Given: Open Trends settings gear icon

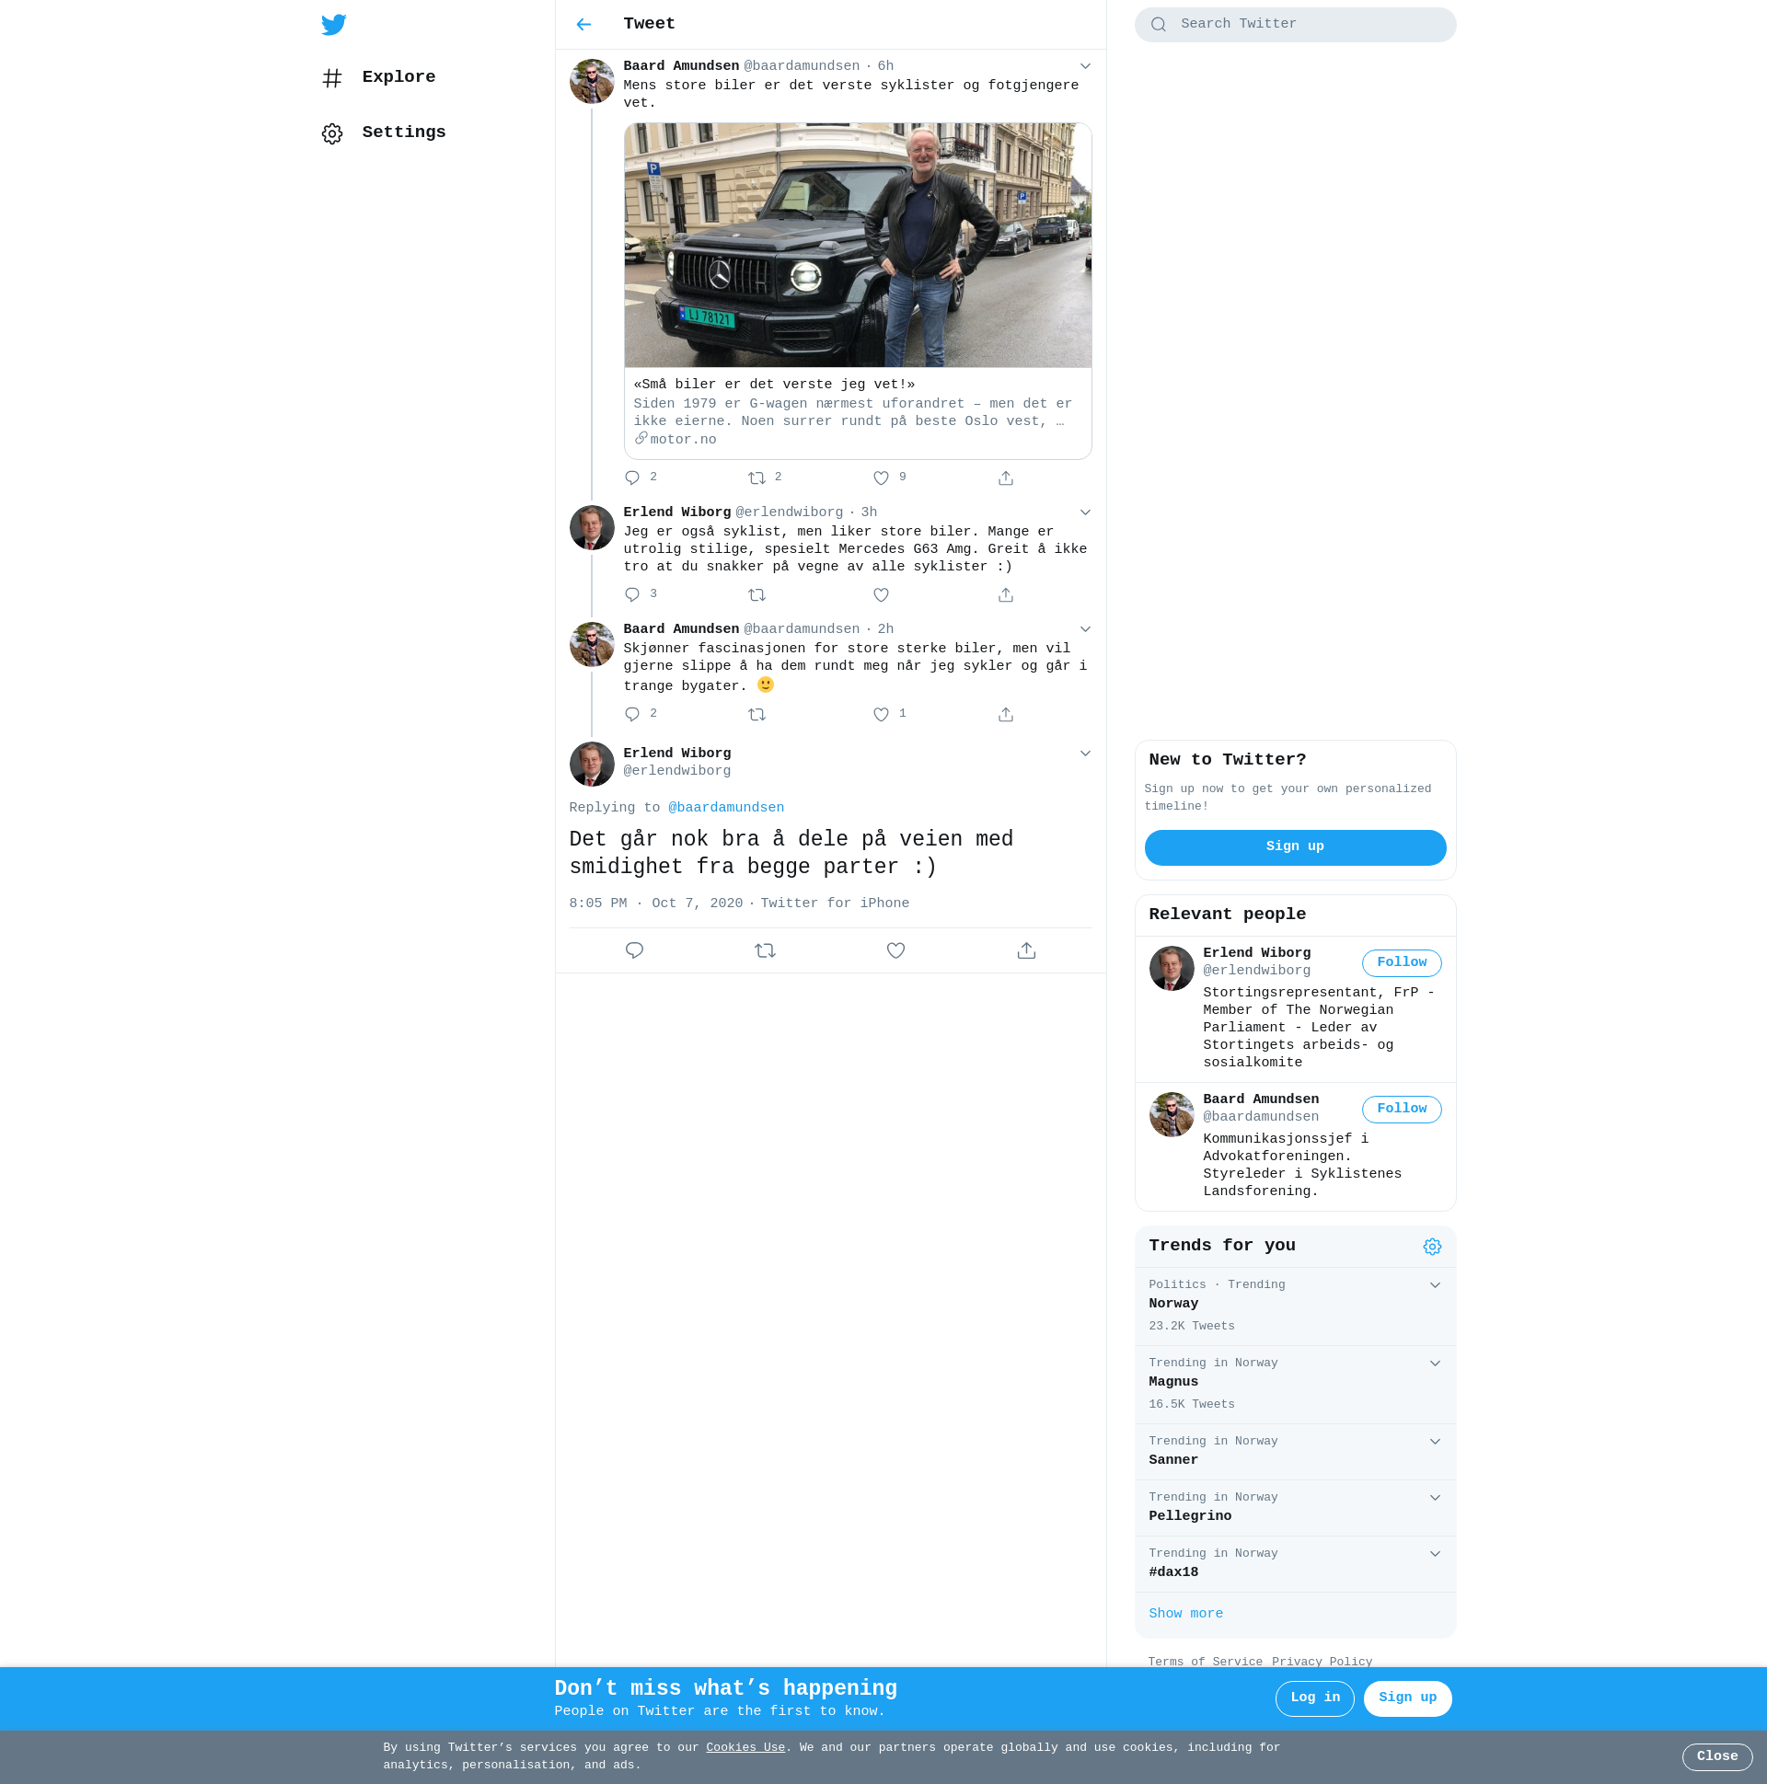Looking at the screenshot, I should tap(1432, 1247).
